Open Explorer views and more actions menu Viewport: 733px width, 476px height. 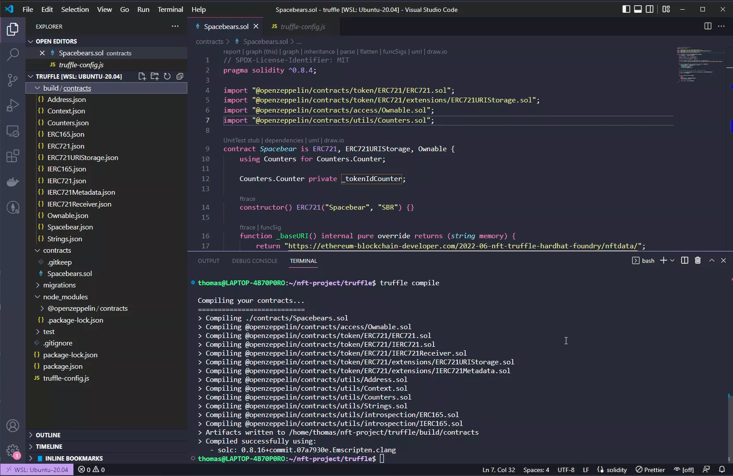175,26
